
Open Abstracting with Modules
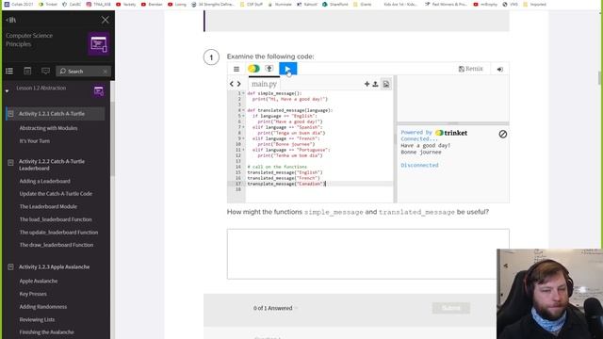(48, 128)
